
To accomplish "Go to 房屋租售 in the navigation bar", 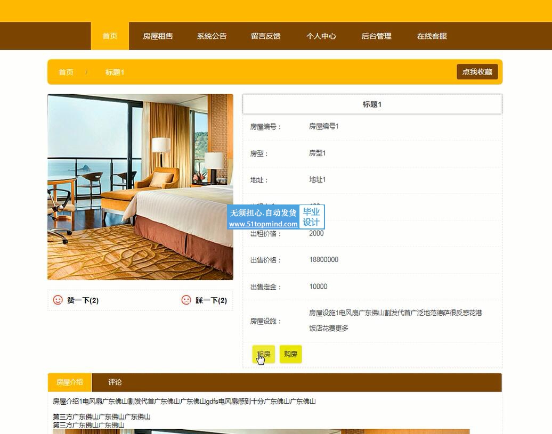I will (x=158, y=36).
